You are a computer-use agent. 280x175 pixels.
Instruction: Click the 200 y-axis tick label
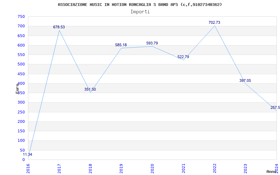pyautogui.click(x=21, y=121)
